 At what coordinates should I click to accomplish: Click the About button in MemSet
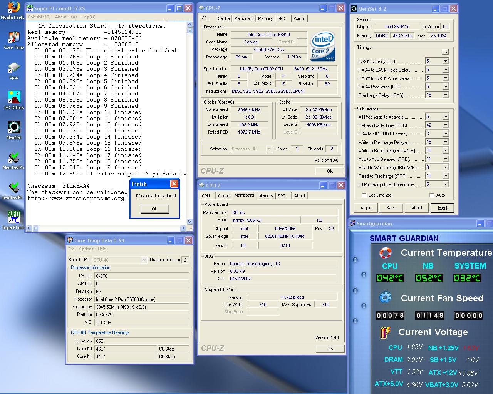417,208
